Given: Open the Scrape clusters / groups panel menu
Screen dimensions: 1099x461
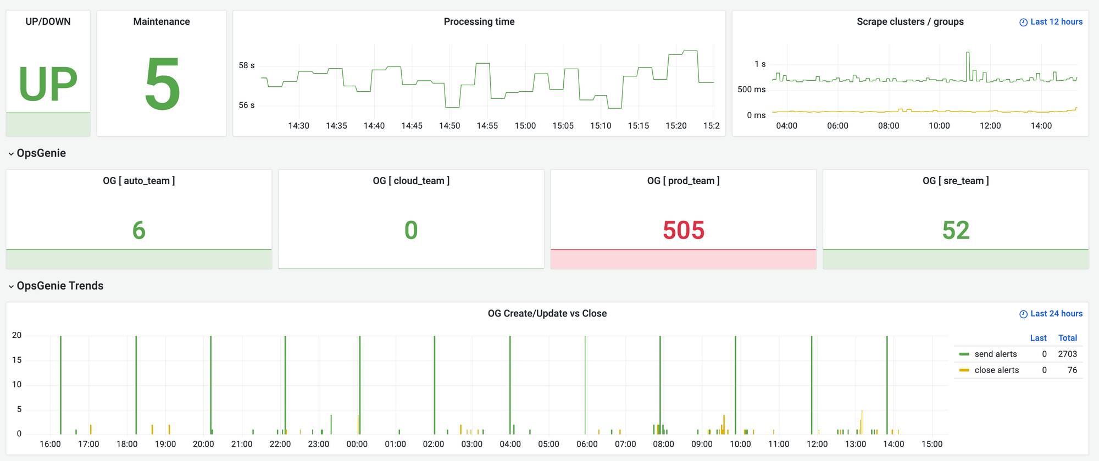Looking at the screenshot, I should pyautogui.click(x=910, y=22).
